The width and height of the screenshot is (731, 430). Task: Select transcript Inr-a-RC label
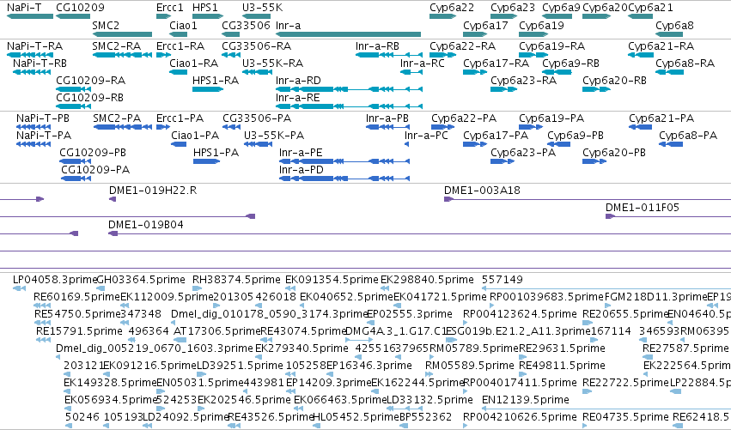(423, 63)
